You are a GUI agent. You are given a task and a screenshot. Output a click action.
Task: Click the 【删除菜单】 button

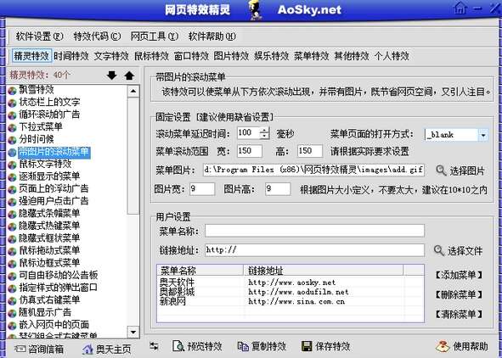point(459,294)
